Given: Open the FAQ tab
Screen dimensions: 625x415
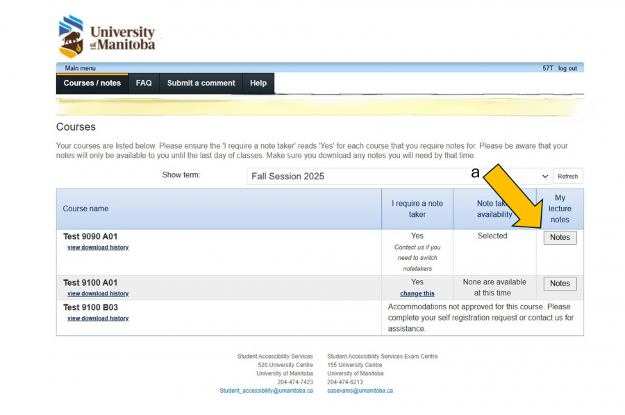Looking at the screenshot, I should (144, 83).
